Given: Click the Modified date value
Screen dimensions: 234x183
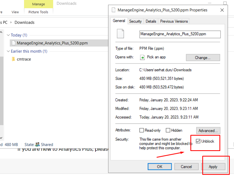Looking at the screenshot, I should (169, 108).
